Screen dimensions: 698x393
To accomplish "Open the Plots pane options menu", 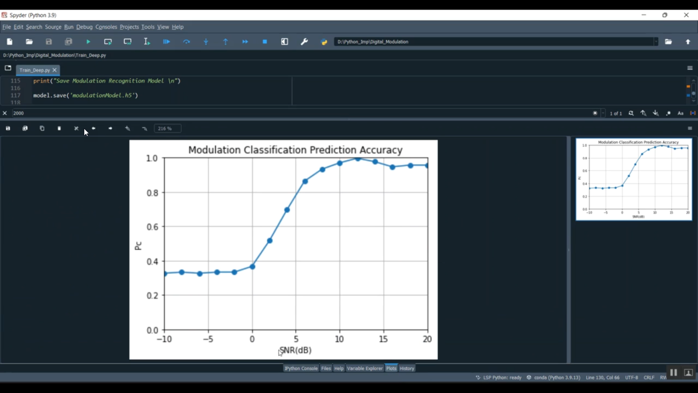I will 690,128.
